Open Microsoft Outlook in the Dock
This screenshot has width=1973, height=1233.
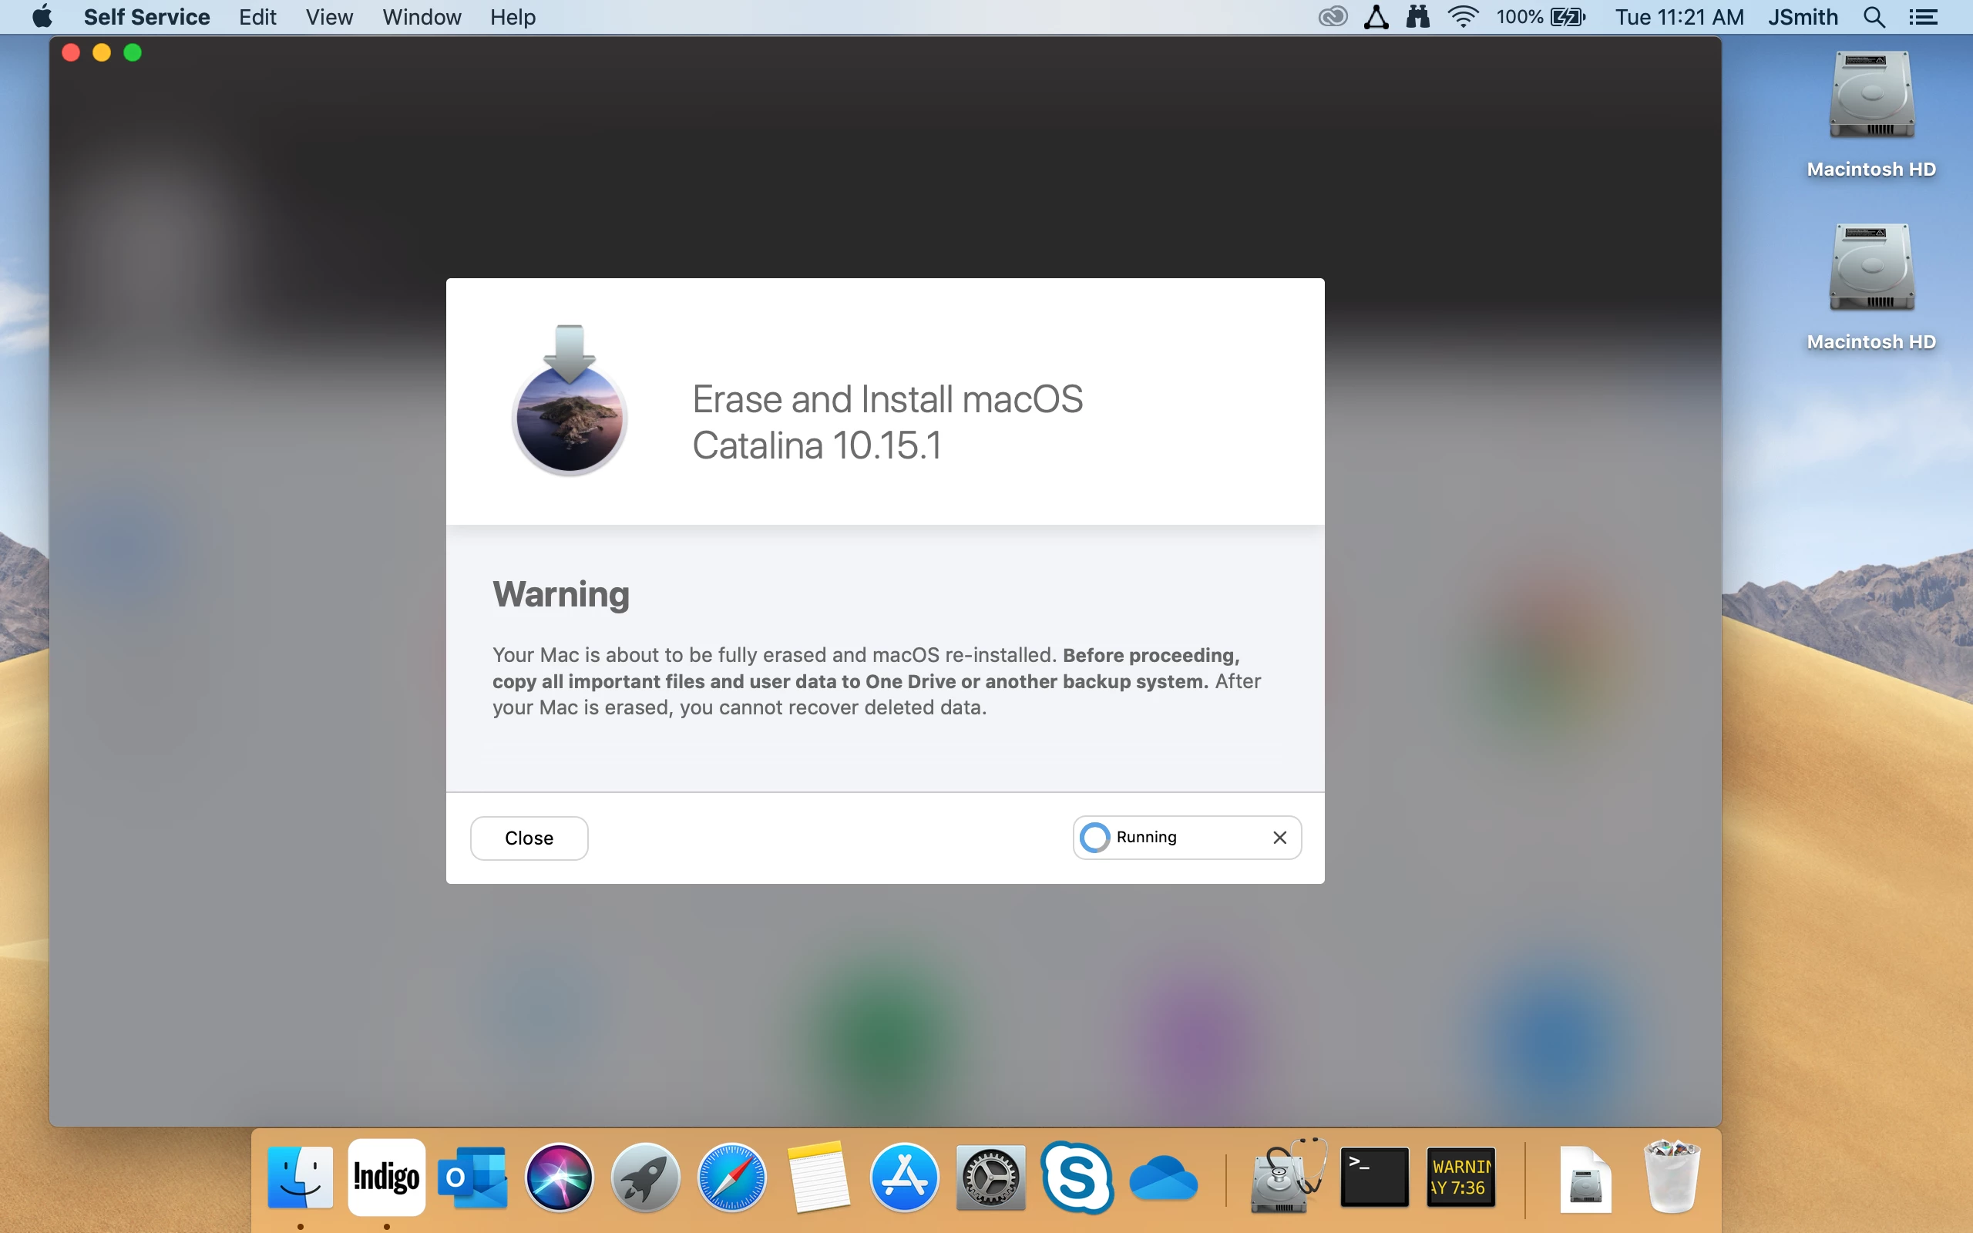(473, 1178)
